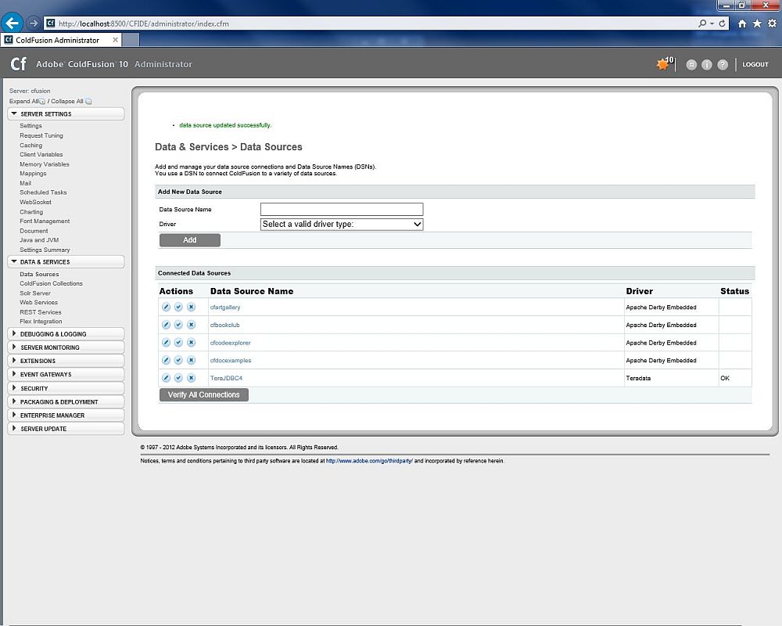
Task: Open the browser home icon
Action: click(x=742, y=23)
